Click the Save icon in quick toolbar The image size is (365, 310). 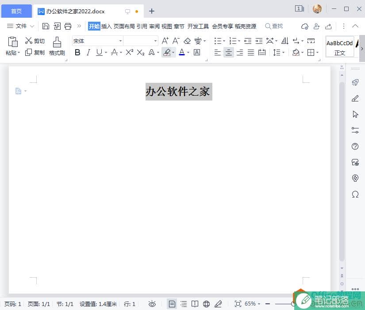[46, 26]
